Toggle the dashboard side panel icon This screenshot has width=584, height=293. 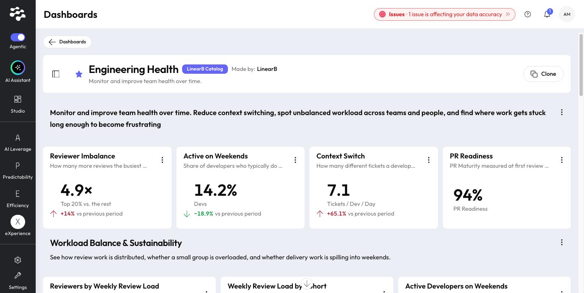coord(56,74)
